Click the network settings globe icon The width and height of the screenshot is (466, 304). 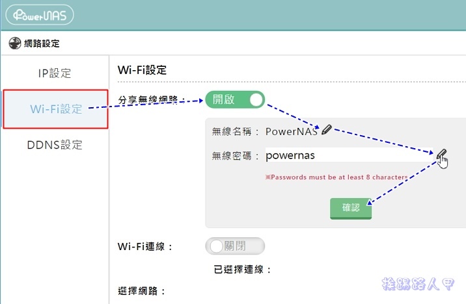coord(14,44)
